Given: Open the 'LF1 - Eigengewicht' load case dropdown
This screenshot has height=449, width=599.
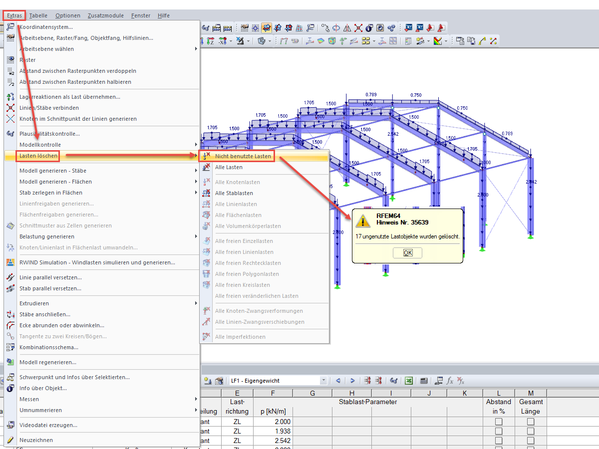Looking at the screenshot, I should tap(323, 381).
